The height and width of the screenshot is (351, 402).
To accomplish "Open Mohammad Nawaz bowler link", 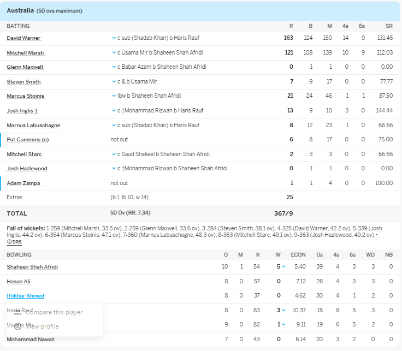I will click(x=31, y=339).
